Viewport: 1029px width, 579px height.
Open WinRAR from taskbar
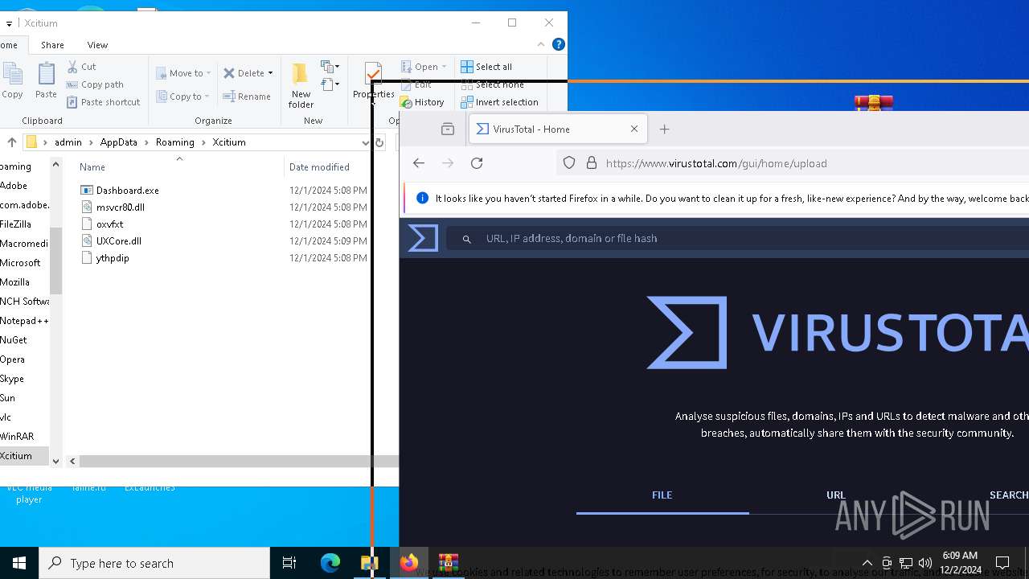(449, 563)
